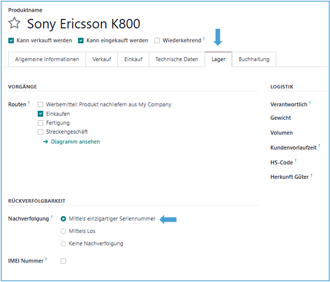
Task: Go to Technische Daten tab
Action: coord(176,60)
